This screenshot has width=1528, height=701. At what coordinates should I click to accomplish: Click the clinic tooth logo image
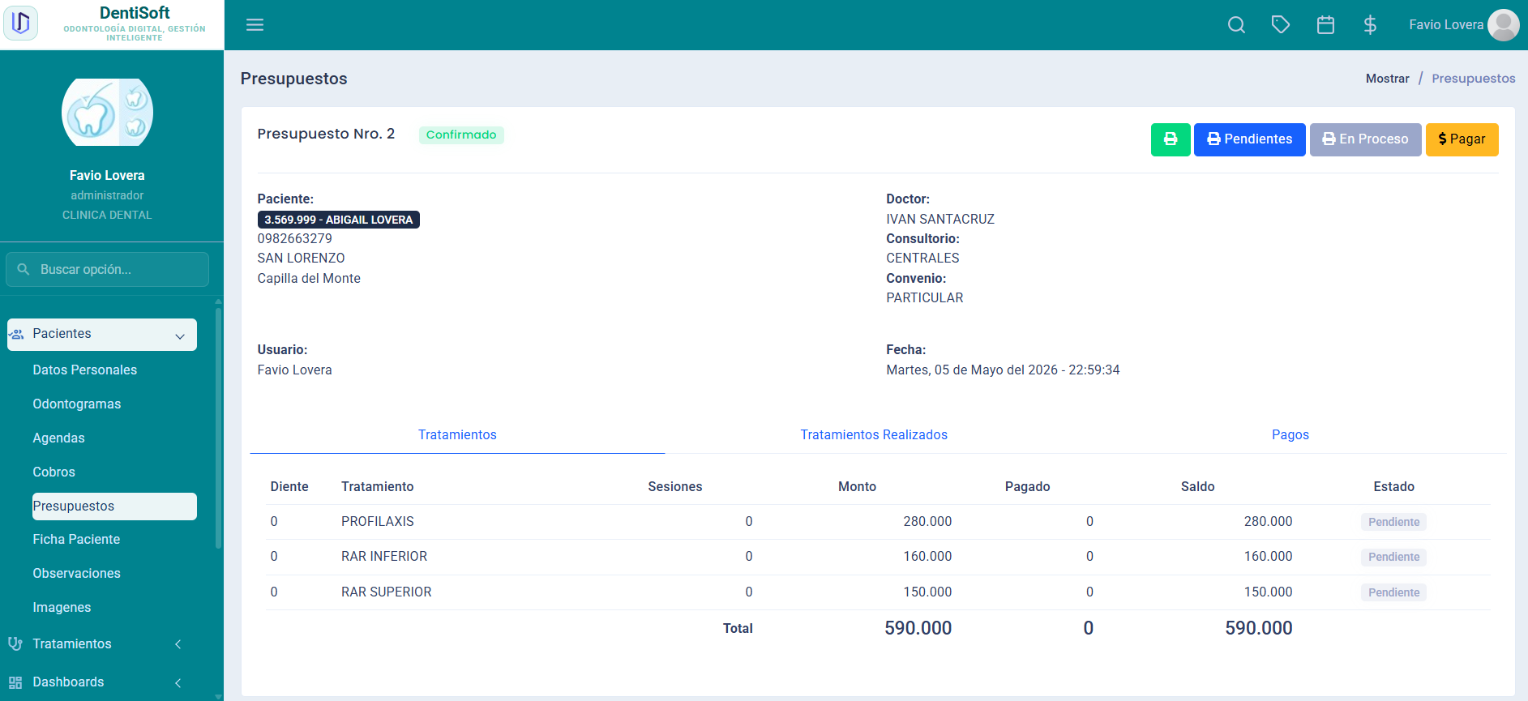(x=107, y=112)
